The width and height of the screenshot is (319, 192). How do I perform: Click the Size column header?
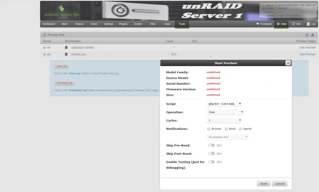point(195,41)
